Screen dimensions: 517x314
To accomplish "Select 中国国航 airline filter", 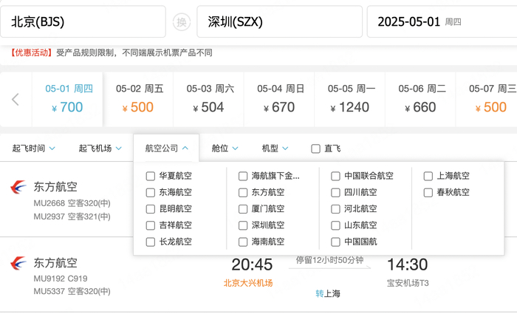I will coord(335,242).
